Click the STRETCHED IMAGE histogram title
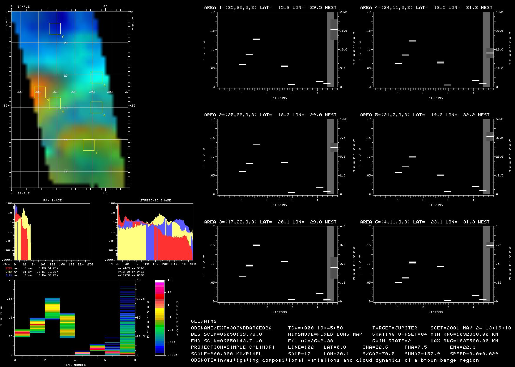The width and height of the screenshot is (515, 367). 155,200
